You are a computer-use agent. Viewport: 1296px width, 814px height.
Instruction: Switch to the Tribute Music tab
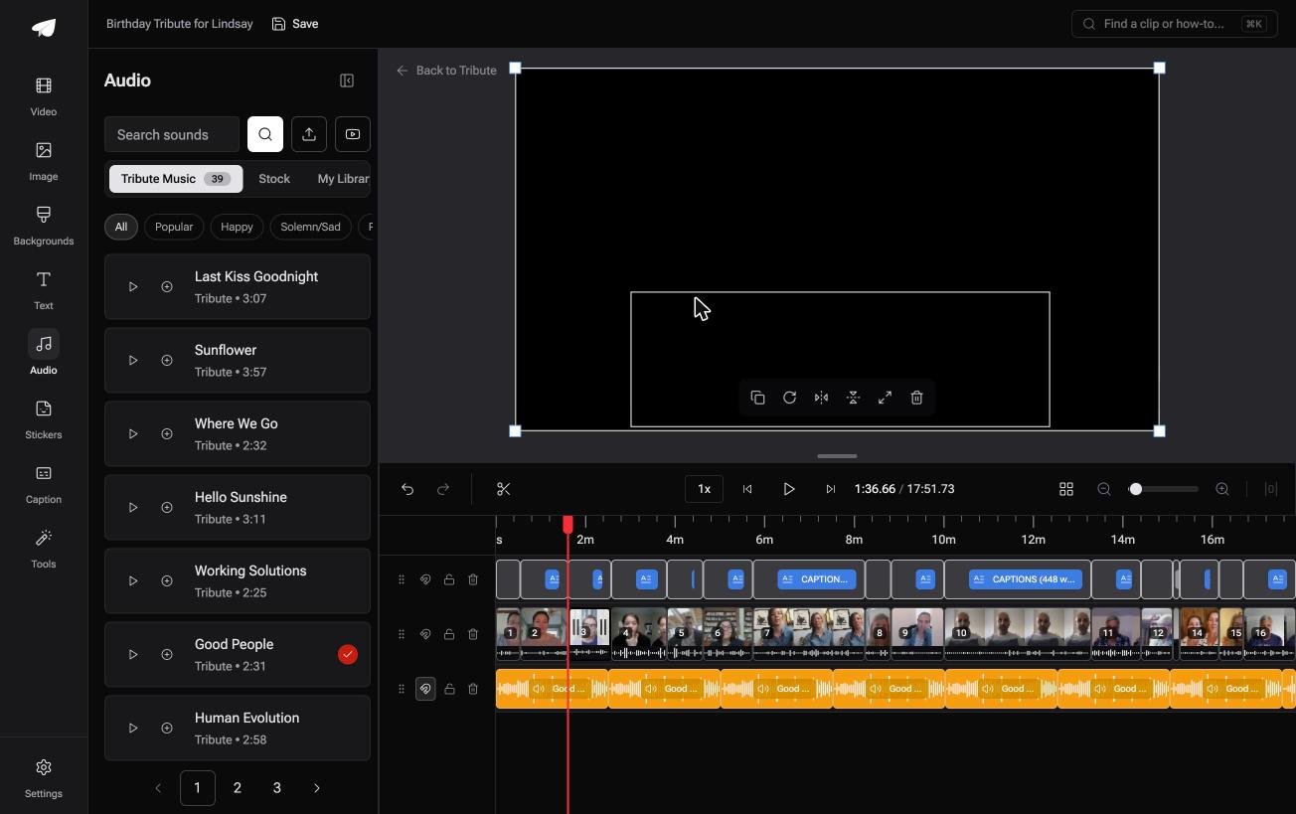tap(176, 179)
